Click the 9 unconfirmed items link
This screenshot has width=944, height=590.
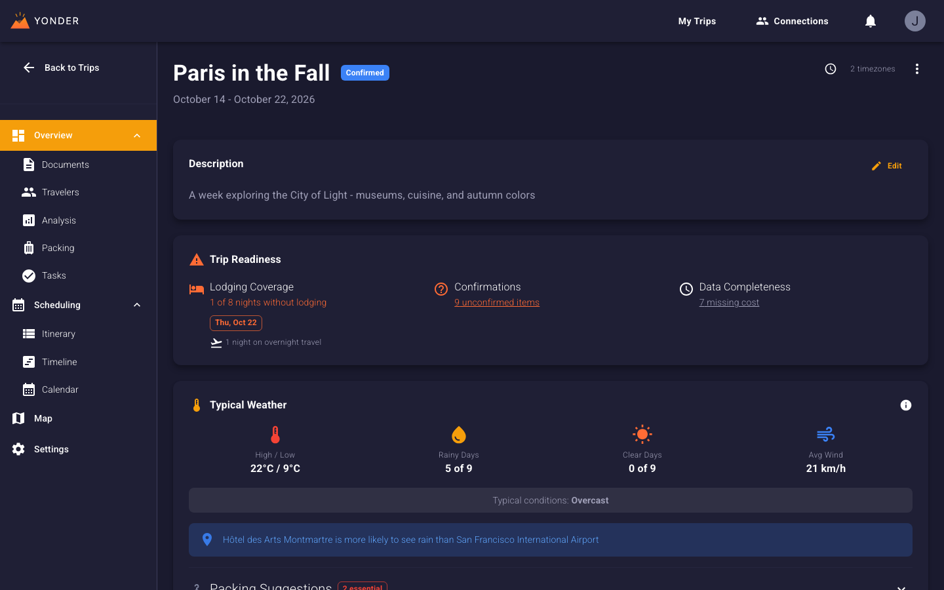(x=497, y=302)
